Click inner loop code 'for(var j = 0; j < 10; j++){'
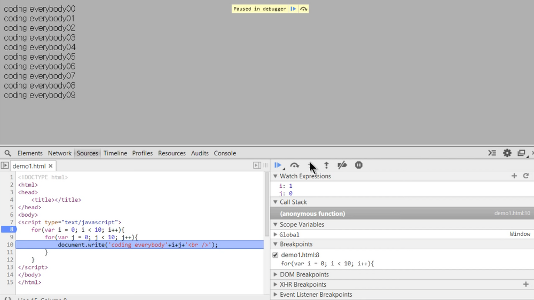 91,237
